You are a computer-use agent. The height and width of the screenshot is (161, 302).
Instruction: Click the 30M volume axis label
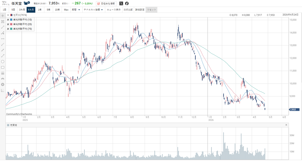point(292,135)
